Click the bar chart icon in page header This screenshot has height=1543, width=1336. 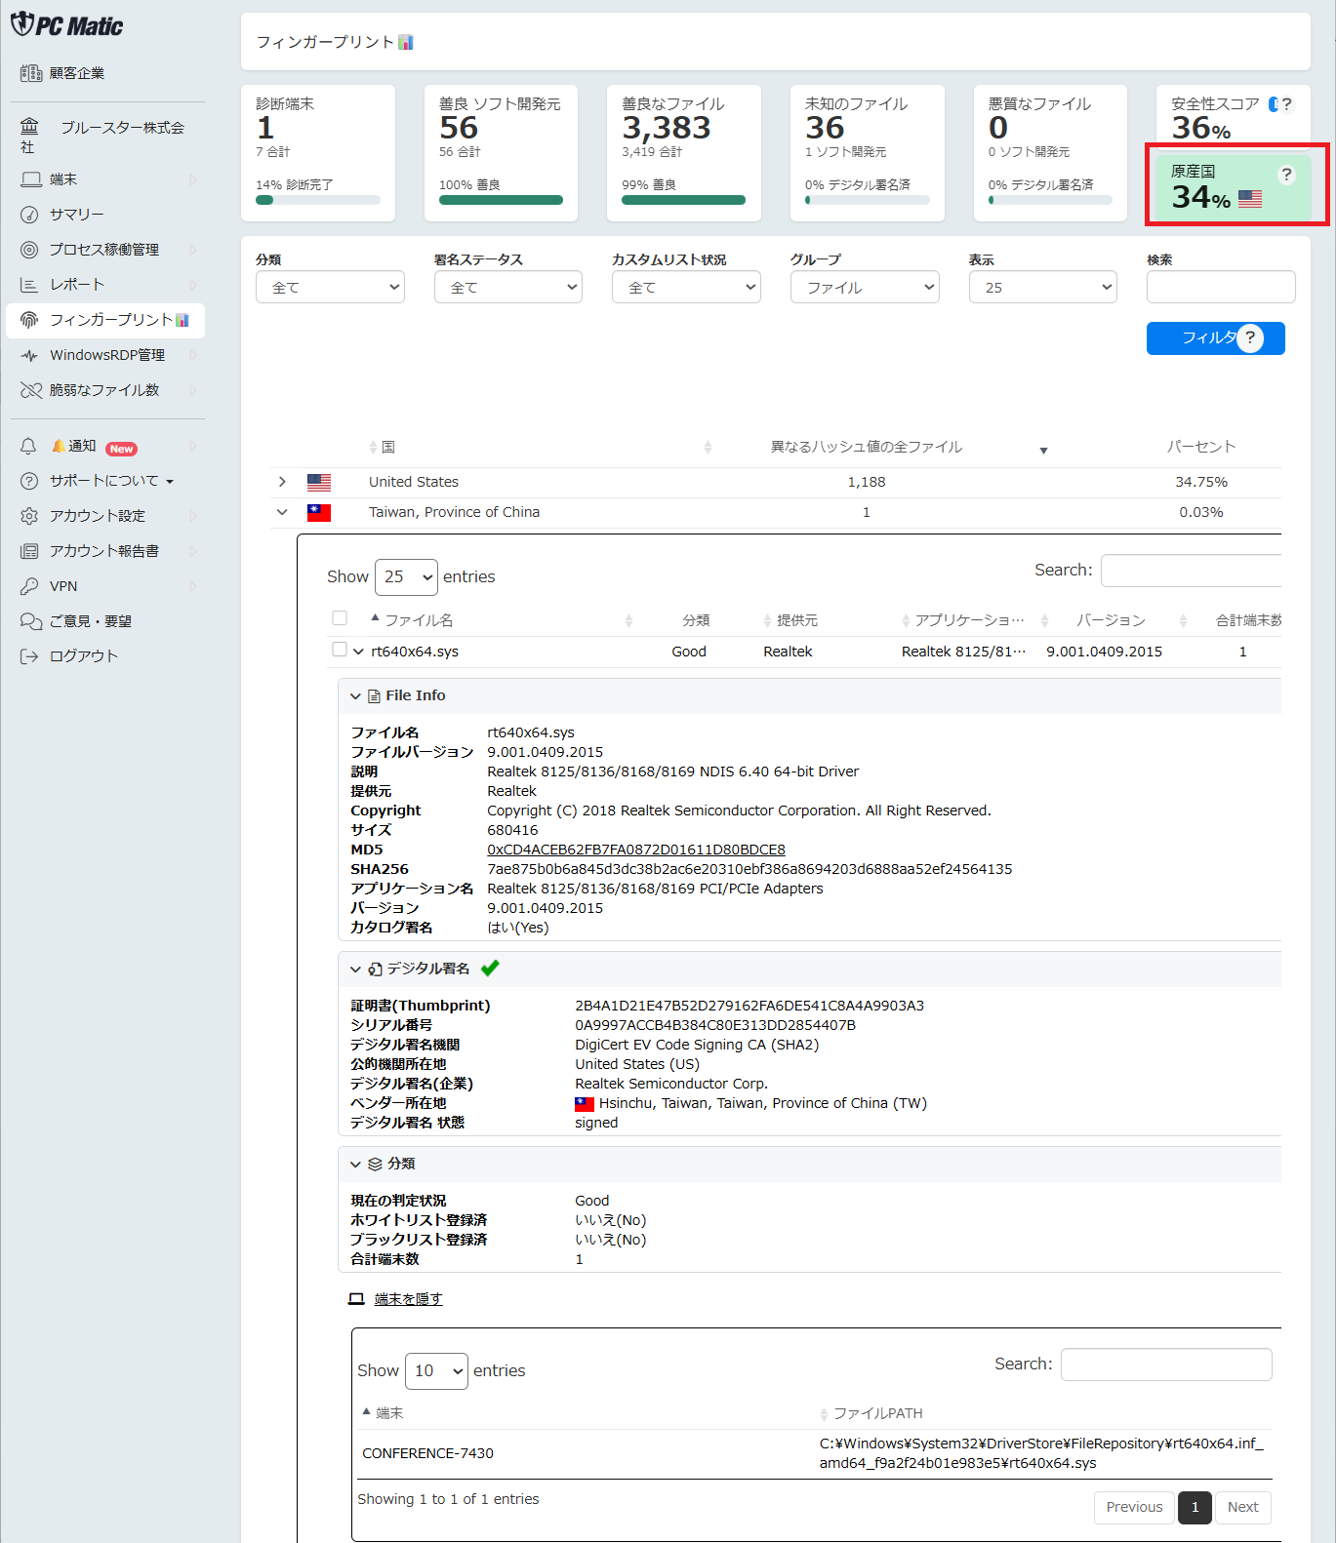pos(406,42)
